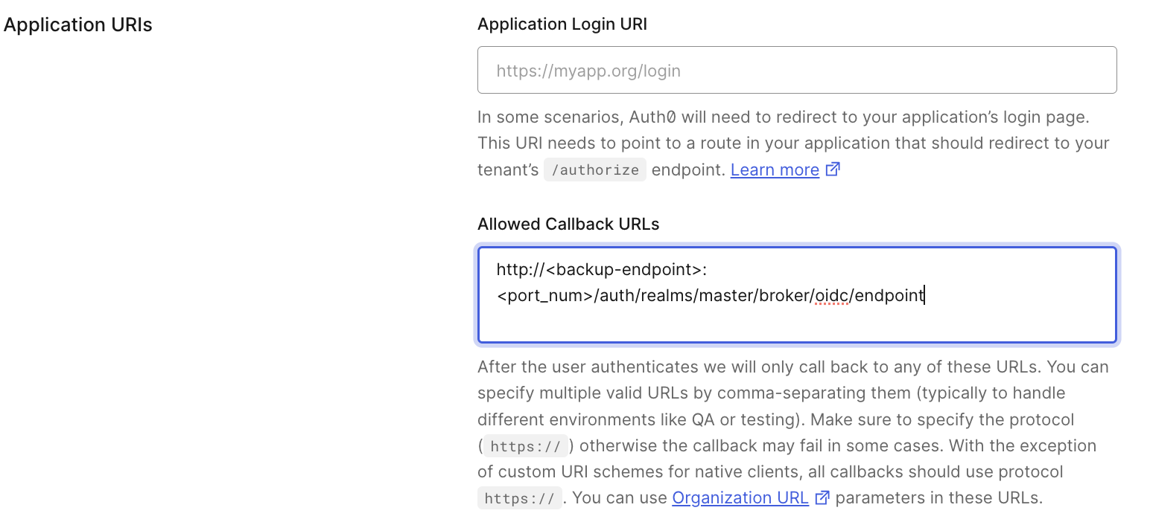Click the red-underlined word oidc
The height and width of the screenshot is (522, 1150).
[x=832, y=296]
